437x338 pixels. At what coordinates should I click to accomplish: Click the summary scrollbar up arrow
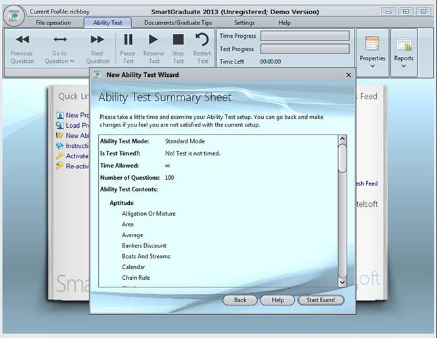point(342,139)
